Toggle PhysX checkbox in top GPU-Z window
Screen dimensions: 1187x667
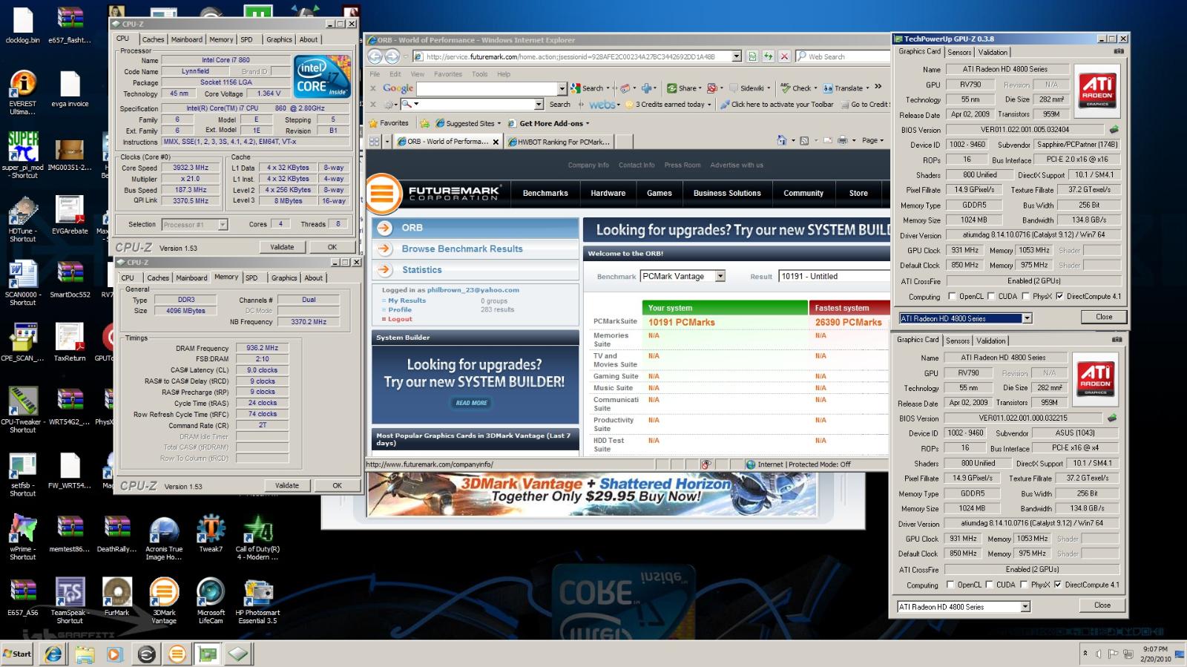click(1025, 296)
